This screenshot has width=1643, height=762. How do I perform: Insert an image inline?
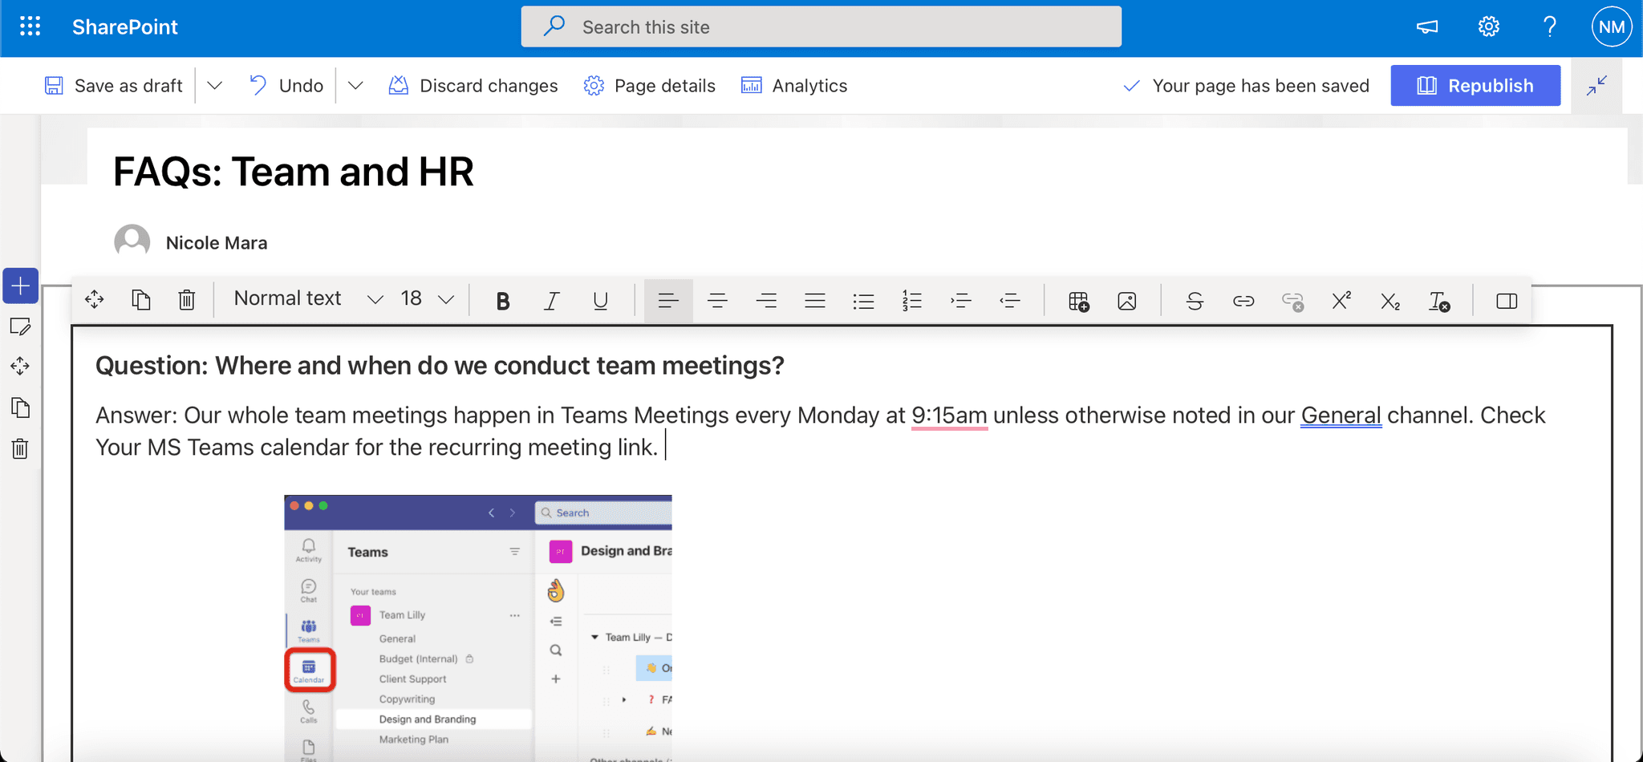click(x=1126, y=302)
